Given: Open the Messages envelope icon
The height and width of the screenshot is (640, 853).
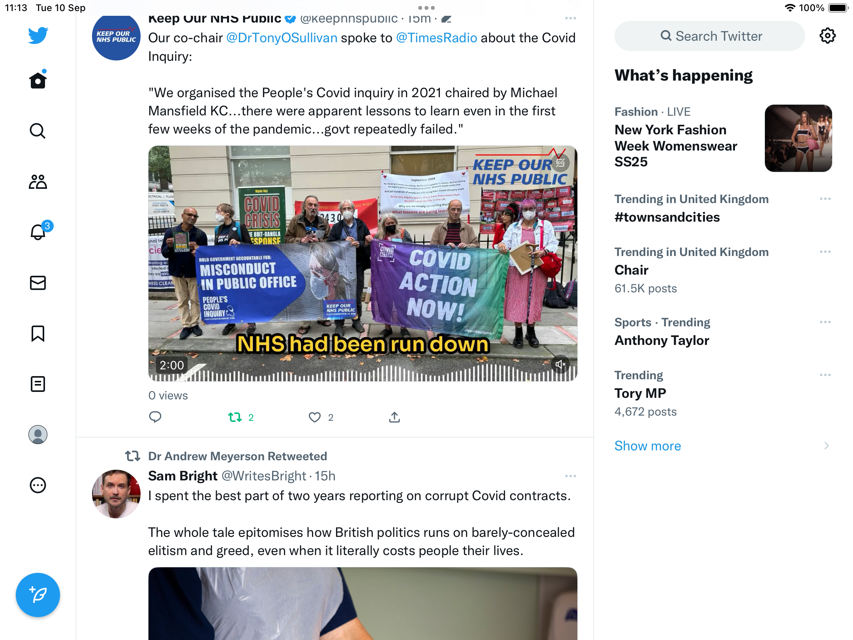Looking at the screenshot, I should pyautogui.click(x=38, y=283).
